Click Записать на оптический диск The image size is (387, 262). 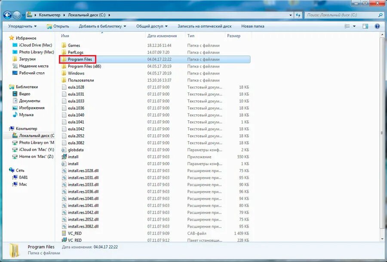pyautogui.click(x=205, y=26)
